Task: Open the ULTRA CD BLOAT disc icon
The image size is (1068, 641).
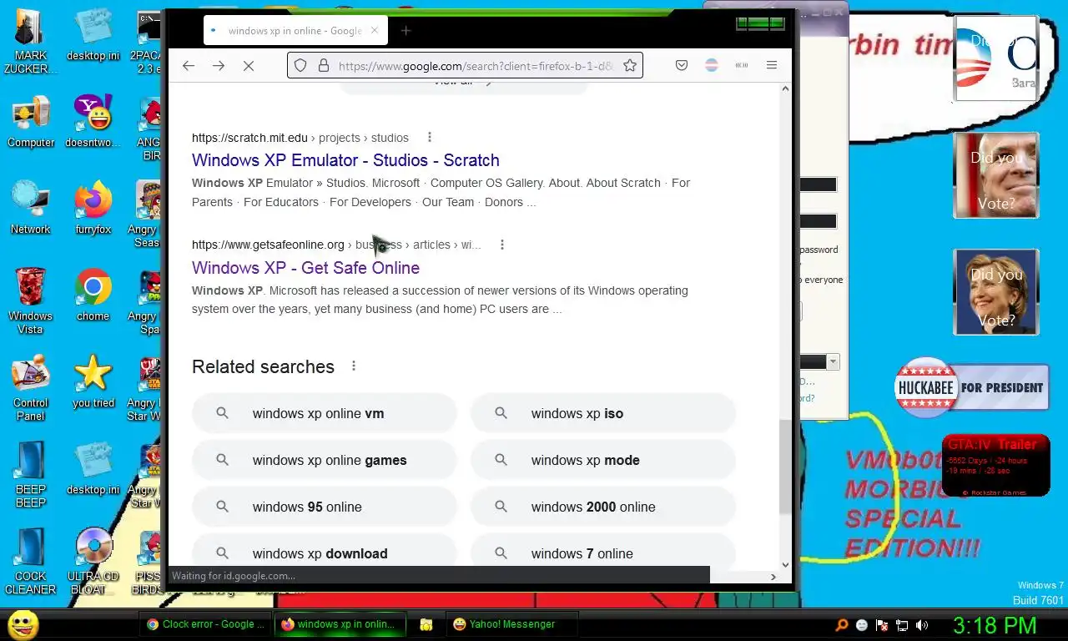Action: coord(93,562)
